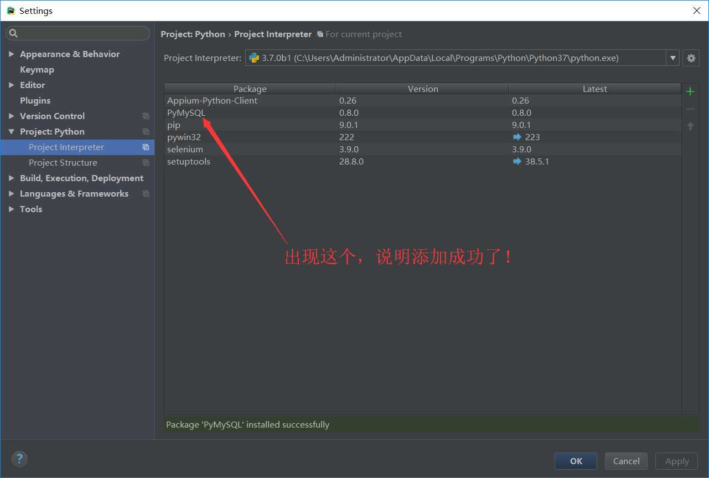This screenshot has height=478, width=709.
Task: Click the copy icon beside Project: Python
Action: [x=146, y=132]
